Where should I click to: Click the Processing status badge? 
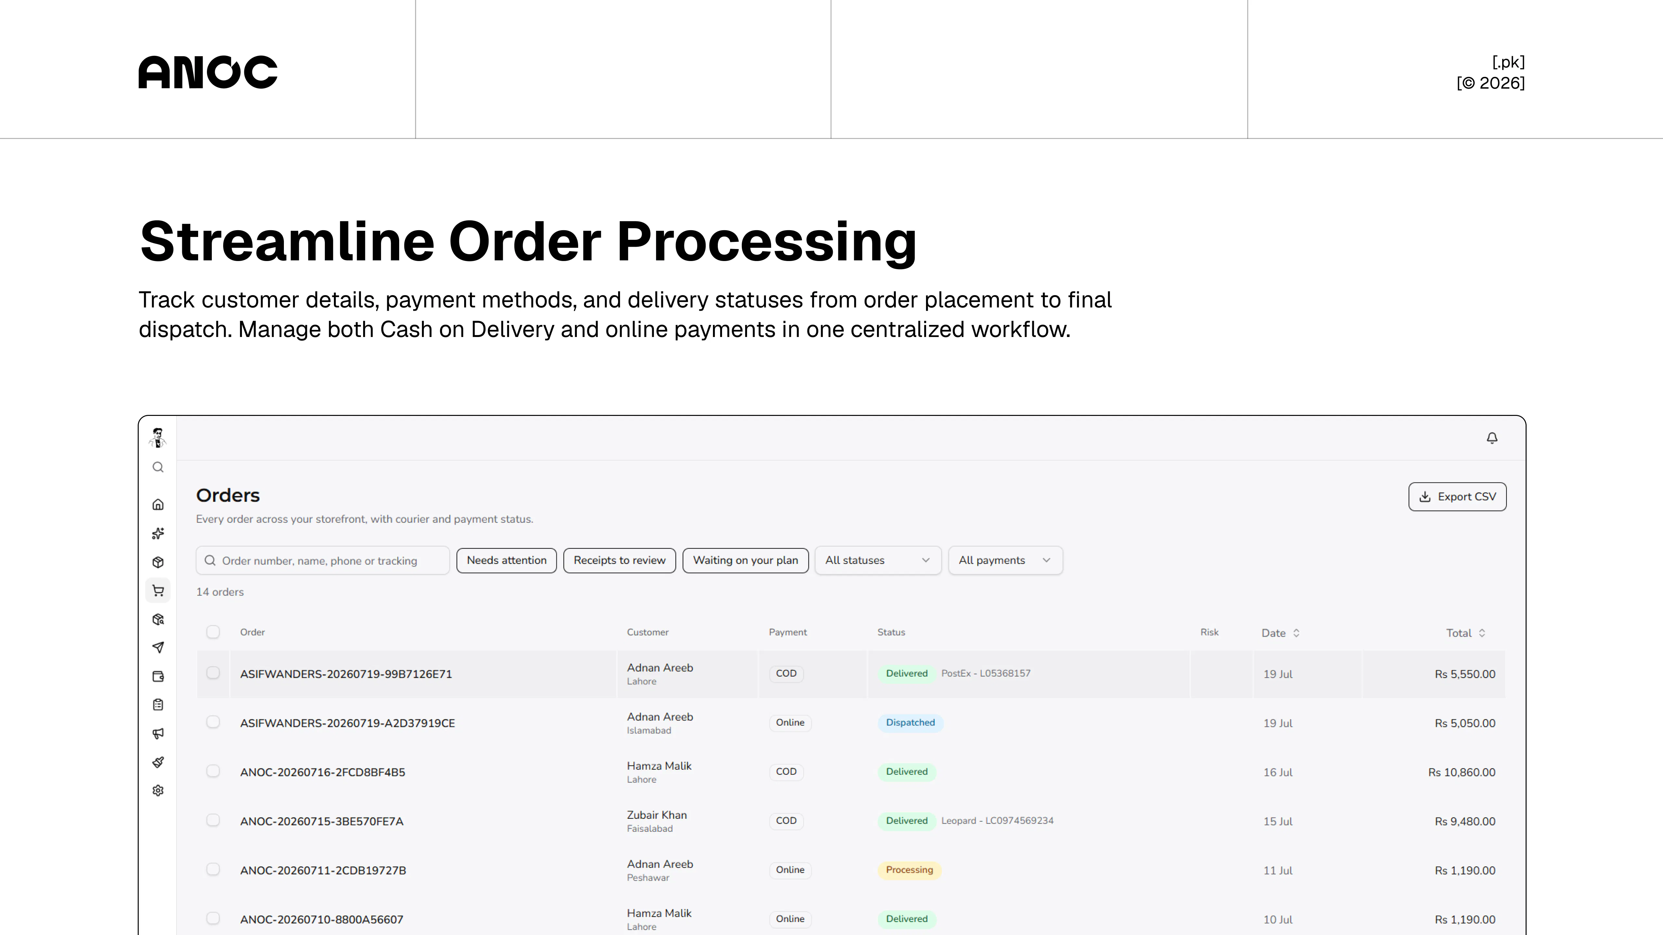click(909, 870)
